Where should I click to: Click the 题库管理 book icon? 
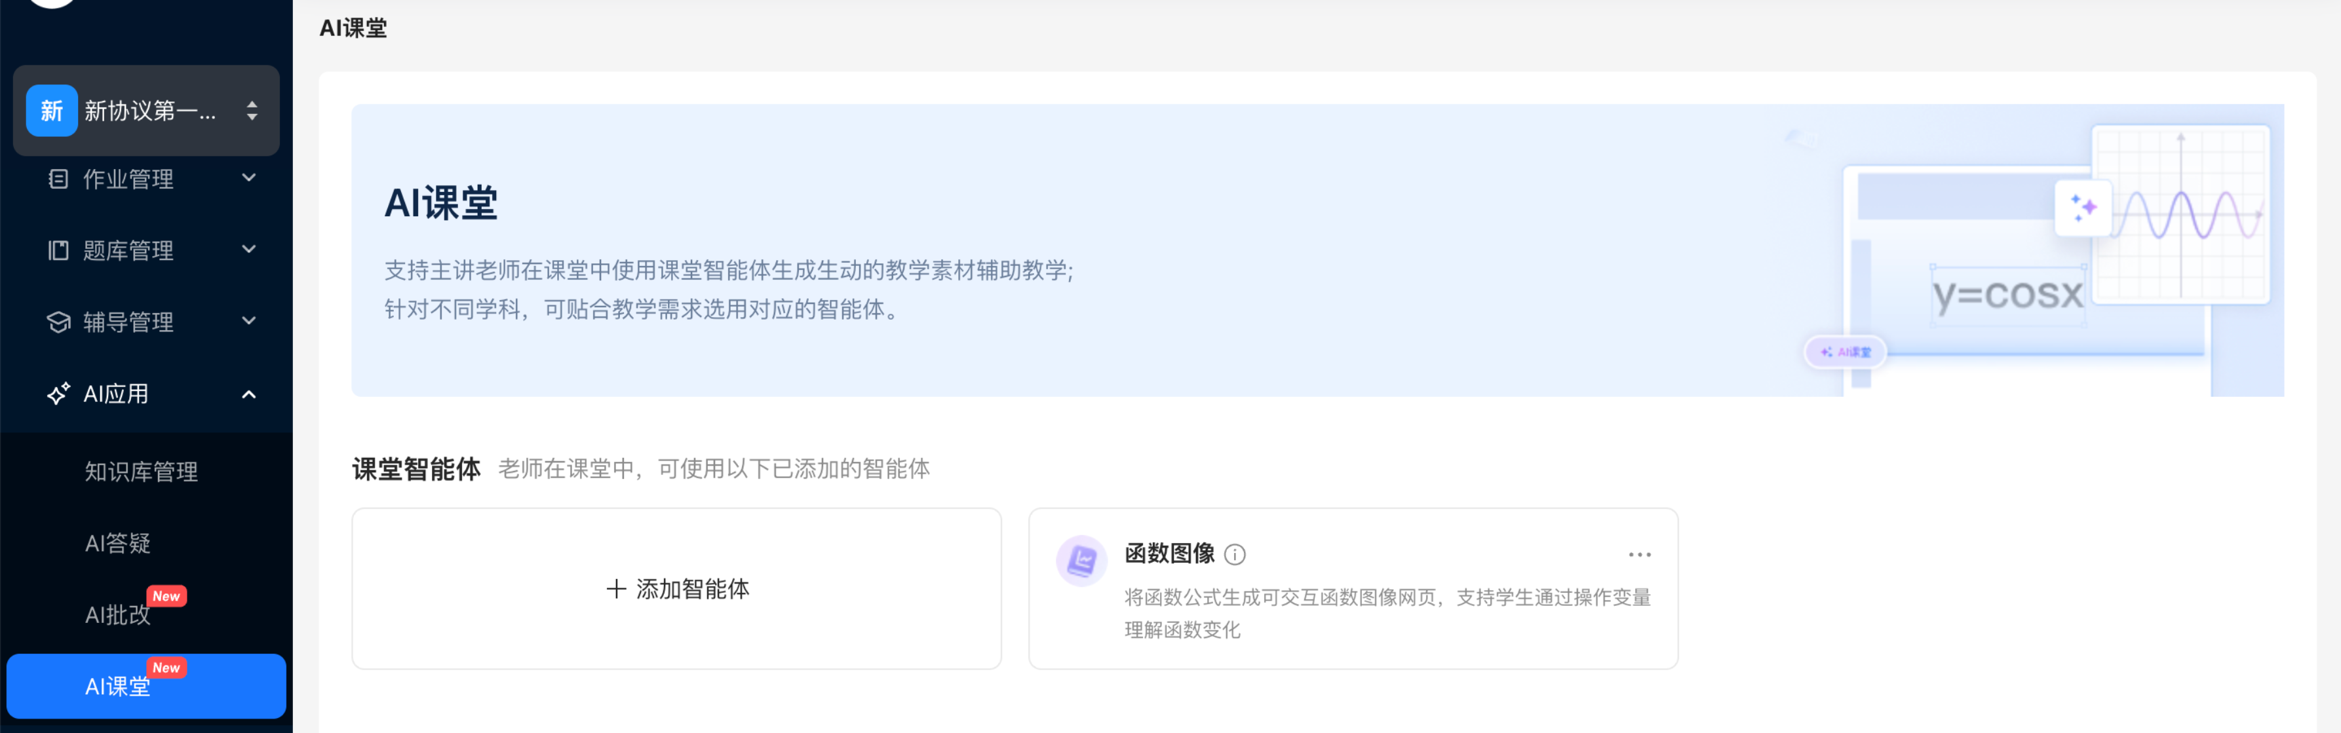(58, 251)
